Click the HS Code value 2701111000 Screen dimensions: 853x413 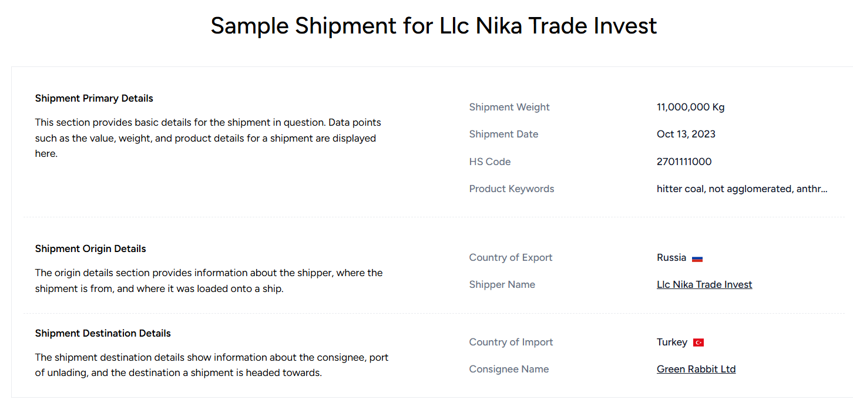click(684, 162)
